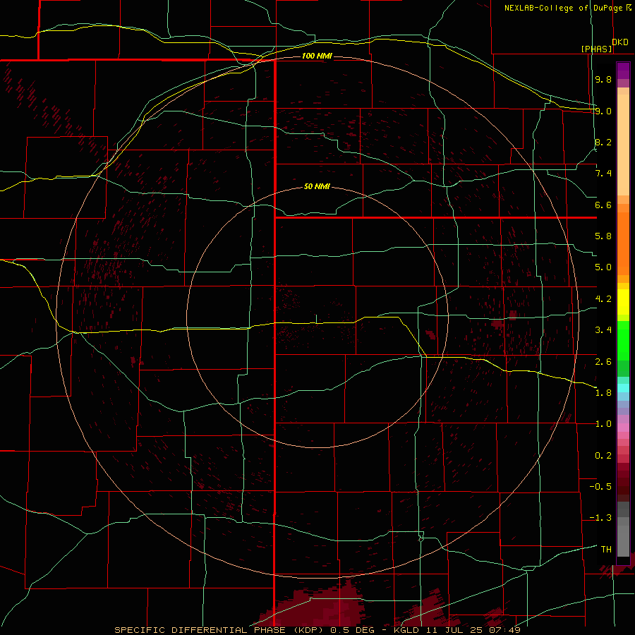The width and height of the screenshot is (635, 635).
Task: Click the orange segment of the color bar
Action: point(623,243)
